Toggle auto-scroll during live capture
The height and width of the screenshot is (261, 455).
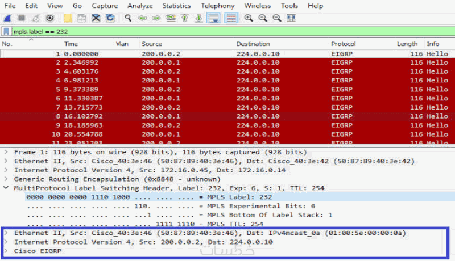click(x=214, y=18)
